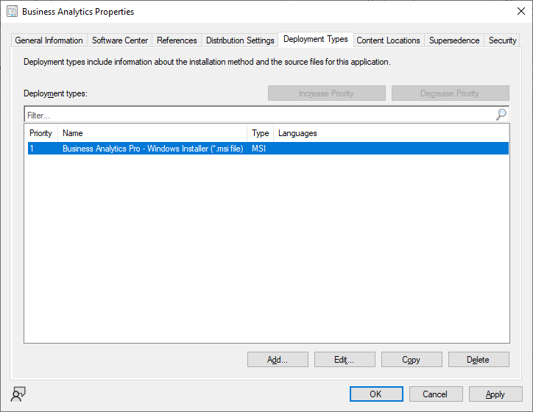
Task: Click the Cancel button
Action: [435, 394]
